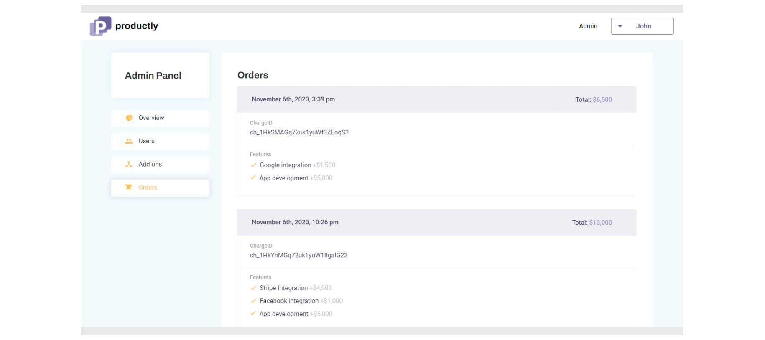The height and width of the screenshot is (340, 765).
Task: Click checkmark beside Facebook integration
Action: (253, 301)
